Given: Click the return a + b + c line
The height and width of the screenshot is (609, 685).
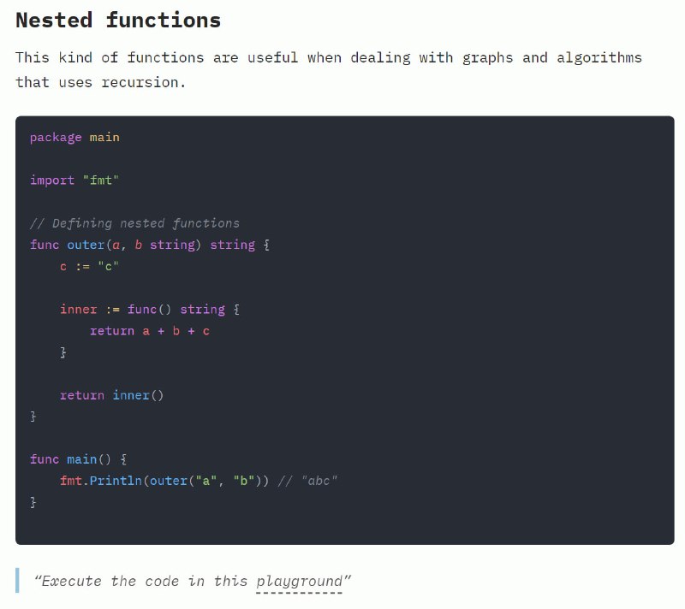Looking at the screenshot, I should click(150, 331).
